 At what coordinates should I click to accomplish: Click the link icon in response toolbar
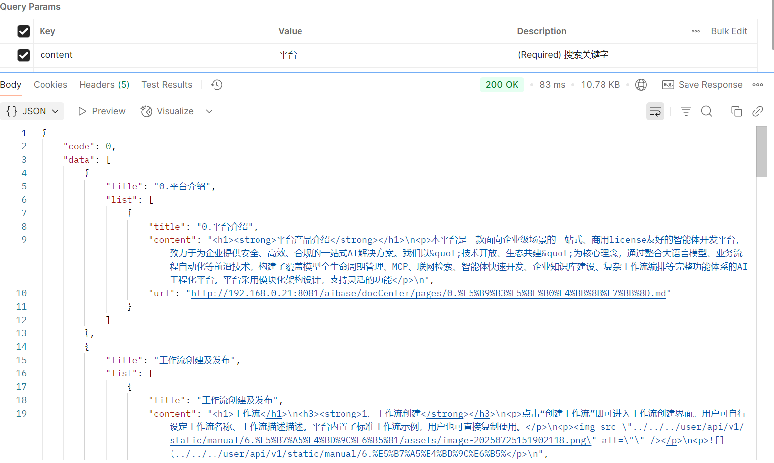(758, 111)
